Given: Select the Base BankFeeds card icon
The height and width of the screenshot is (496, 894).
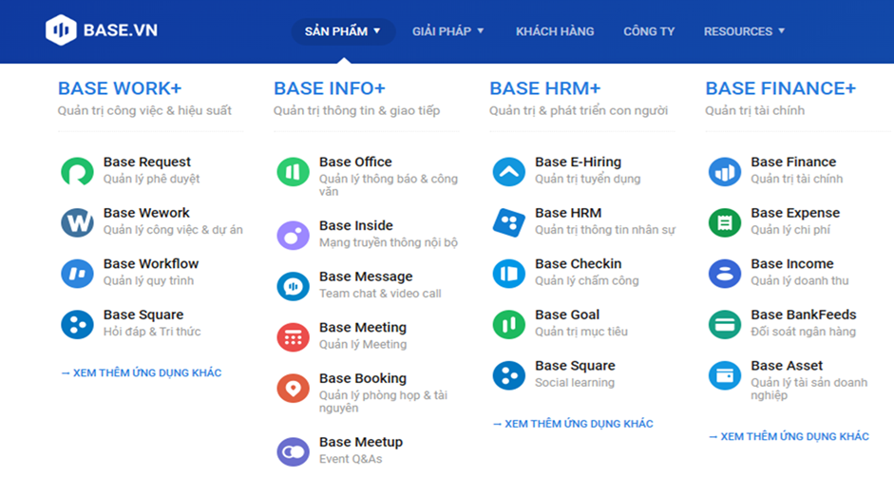Looking at the screenshot, I should point(725,324).
